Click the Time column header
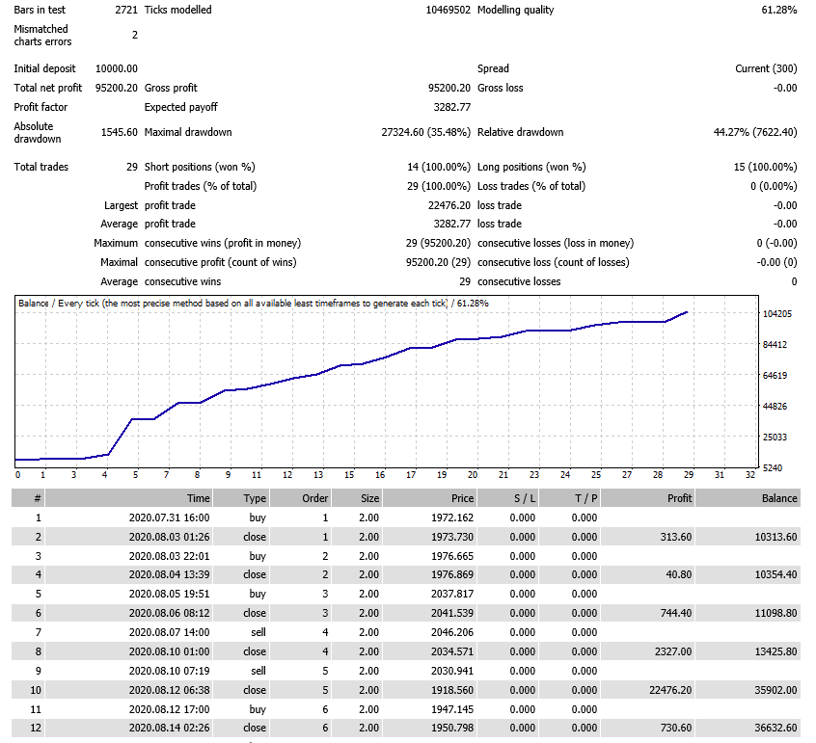This screenshot has width=816, height=743. (x=128, y=498)
